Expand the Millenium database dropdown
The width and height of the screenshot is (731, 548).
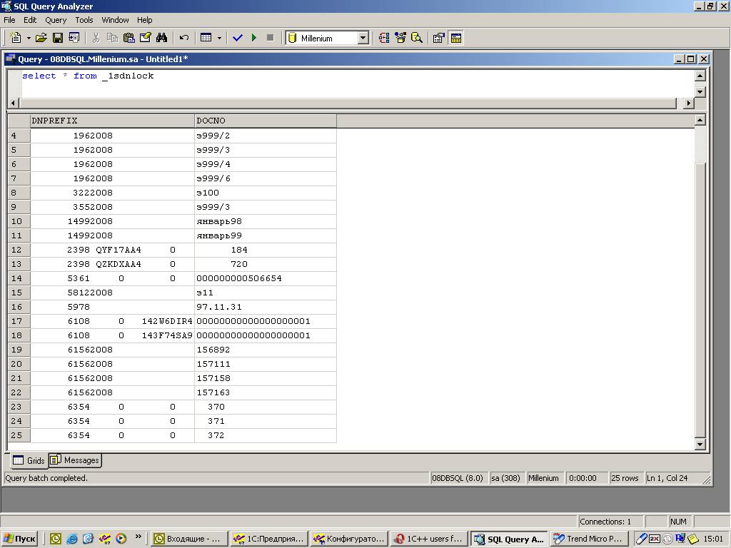click(363, 38)
